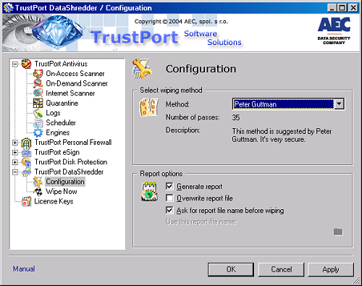Image resolution: width=362 pixels, height=286 pixels.
Task: Maximize the Configuration window
Action: tap(342, 8)
